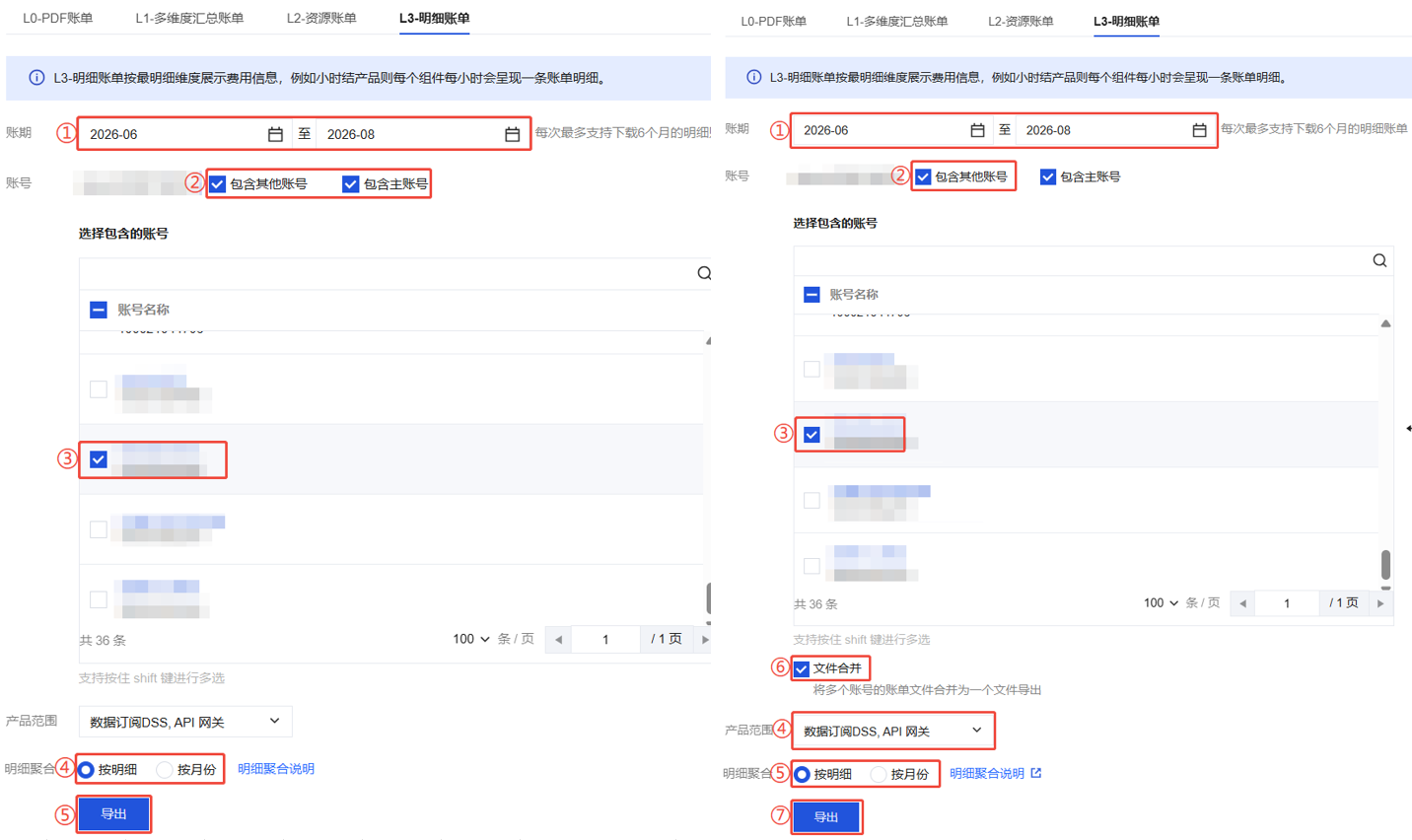The width and height of the screenshot is (1412, 840).
Task: Open left panel start month calendar icon
Action: point(275,134)
